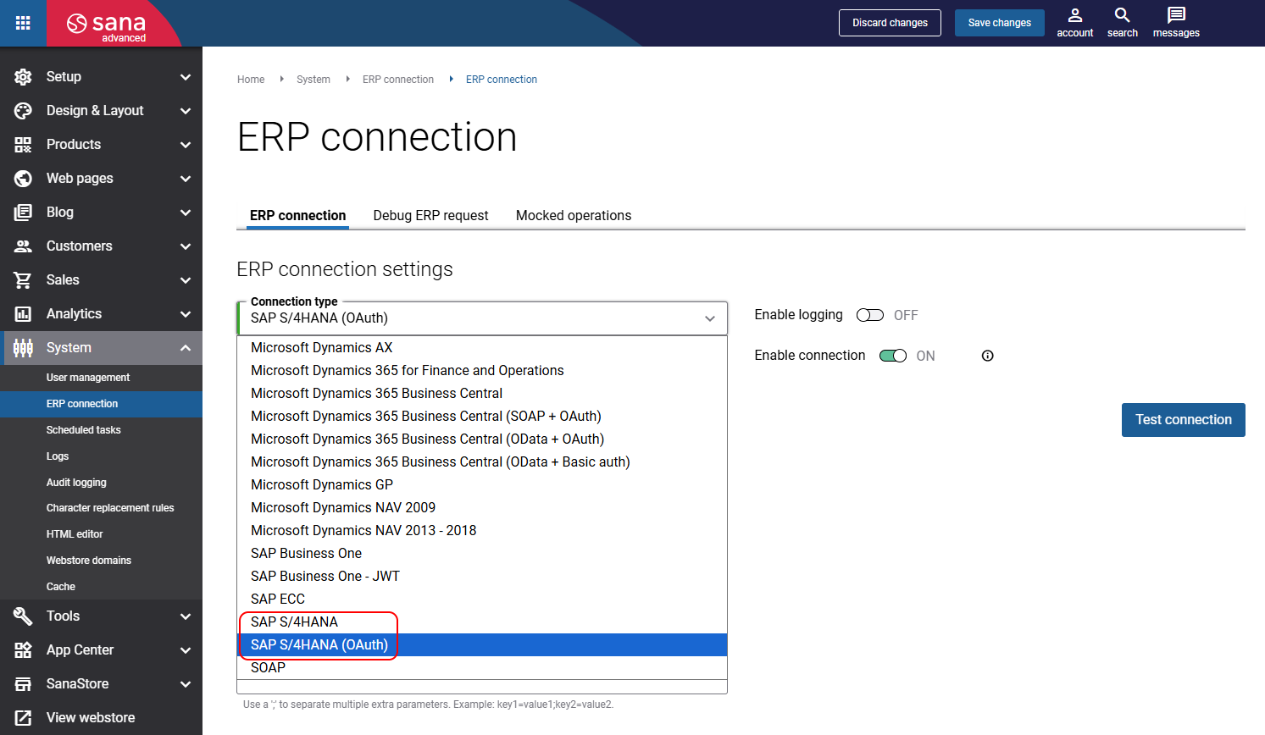This screenshot has height=735, width=1265.
Task: Select SAP Business One - JWT option
Action: (482, 576)
